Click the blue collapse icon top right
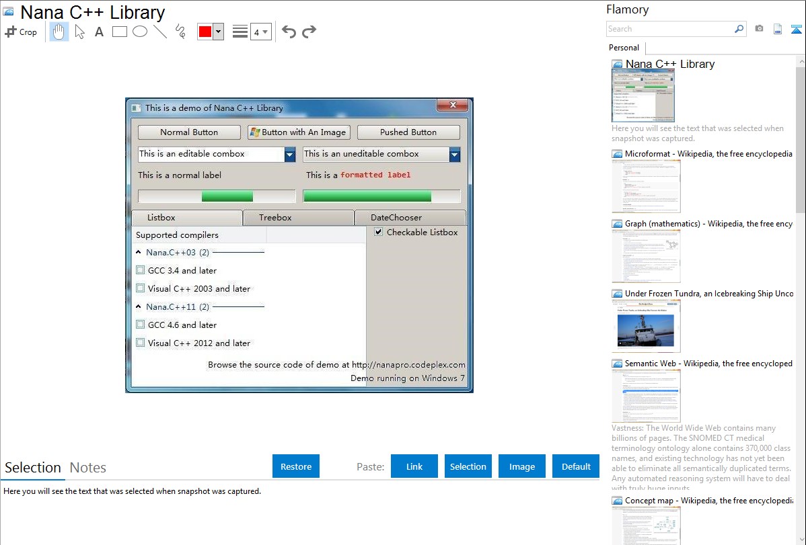Screen dimensions: 806x545 tap(796, 29)
